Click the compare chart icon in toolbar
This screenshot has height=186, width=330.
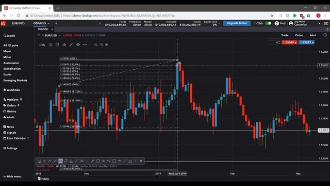57,45
